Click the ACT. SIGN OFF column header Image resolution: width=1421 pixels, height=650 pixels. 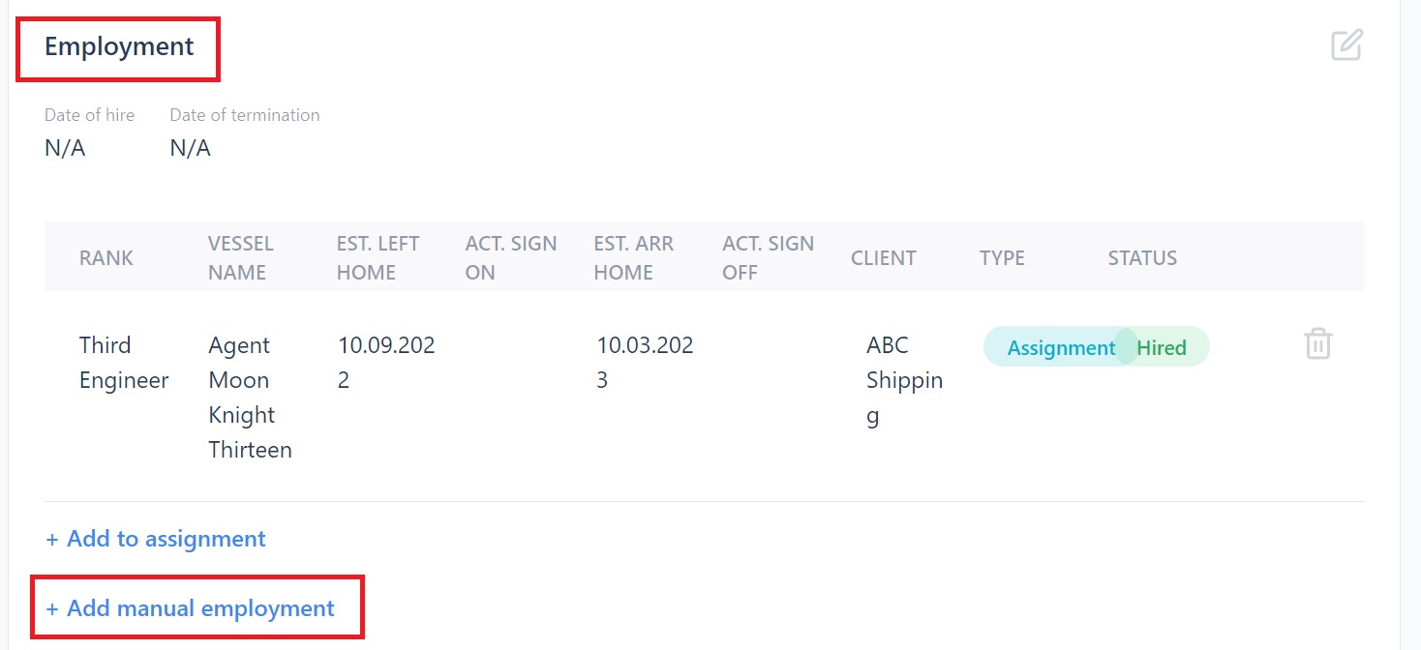pos(768,258)
